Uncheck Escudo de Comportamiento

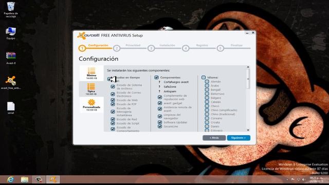point(113,129)
